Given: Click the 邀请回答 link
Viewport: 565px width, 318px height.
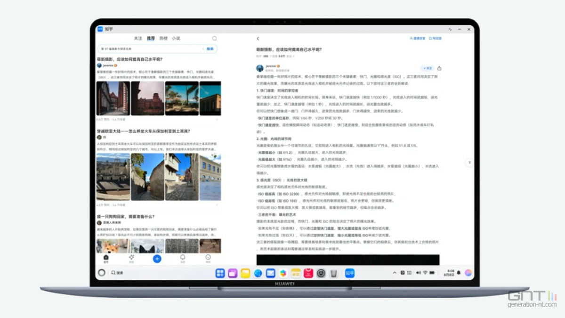Looking at the screenshot, I should [418, 39].
